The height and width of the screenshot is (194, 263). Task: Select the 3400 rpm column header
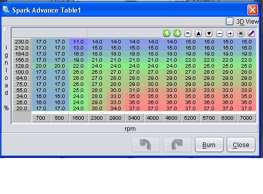click(134, 118)
